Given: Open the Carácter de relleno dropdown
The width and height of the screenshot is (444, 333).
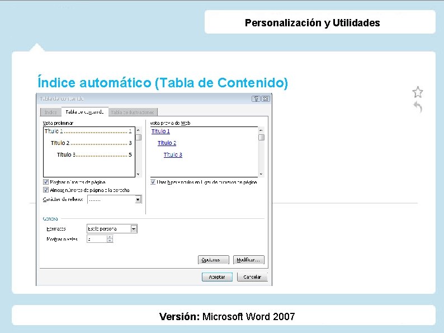Looking at the screenshot, I should pos(138,199).
